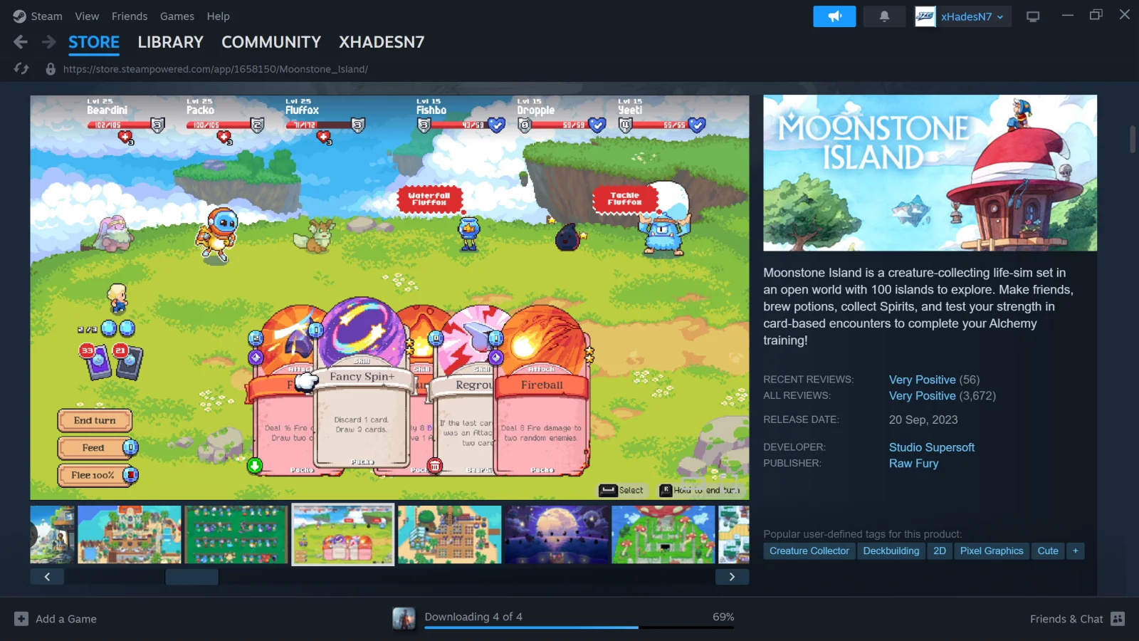Click the download progress bar

(x=579, y=627)
